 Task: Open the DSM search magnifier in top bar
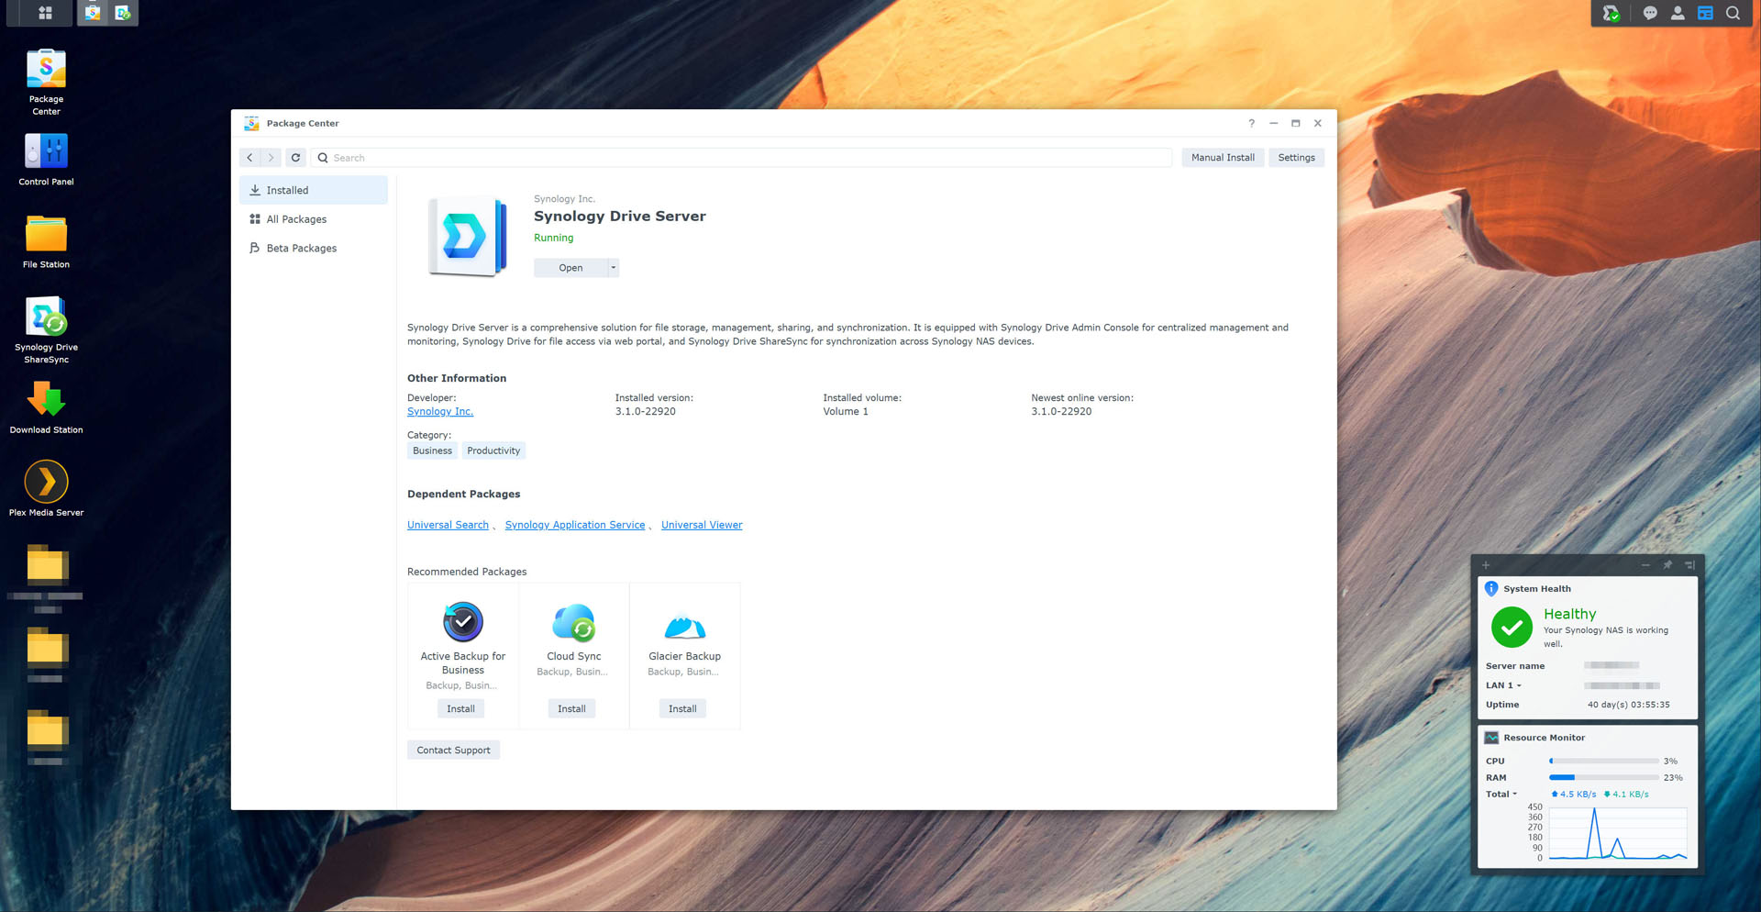coord(1733,13)
